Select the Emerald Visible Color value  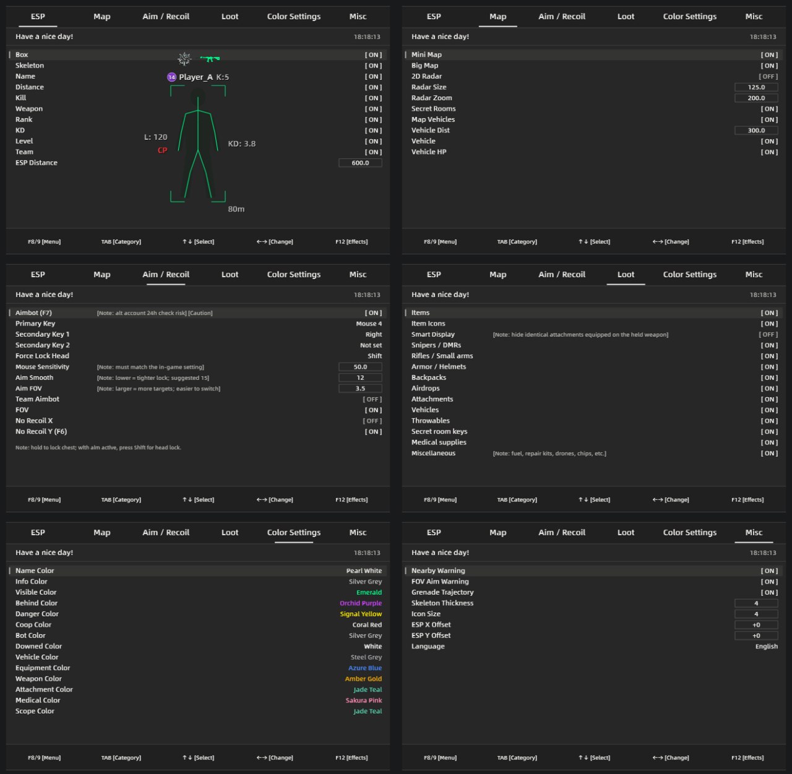click(369, 593)
